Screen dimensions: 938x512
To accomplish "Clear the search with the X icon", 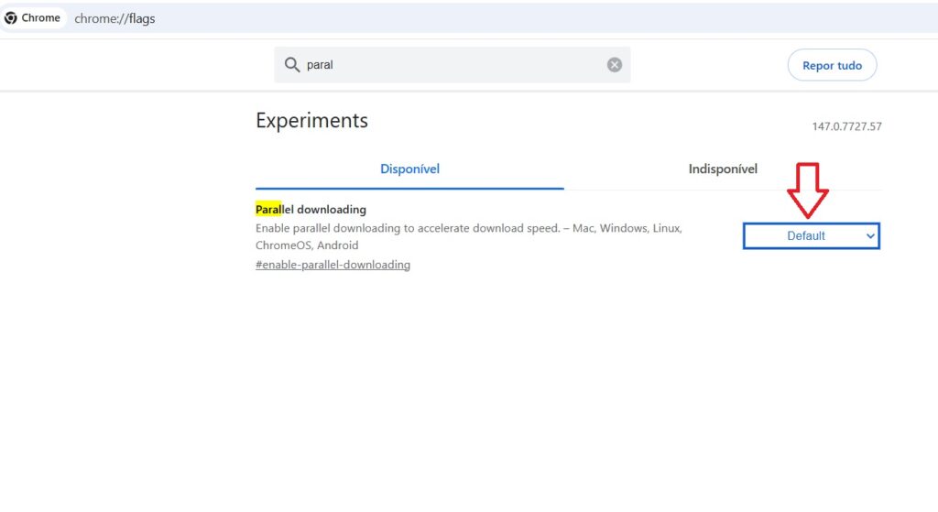I will click(615, 65).
